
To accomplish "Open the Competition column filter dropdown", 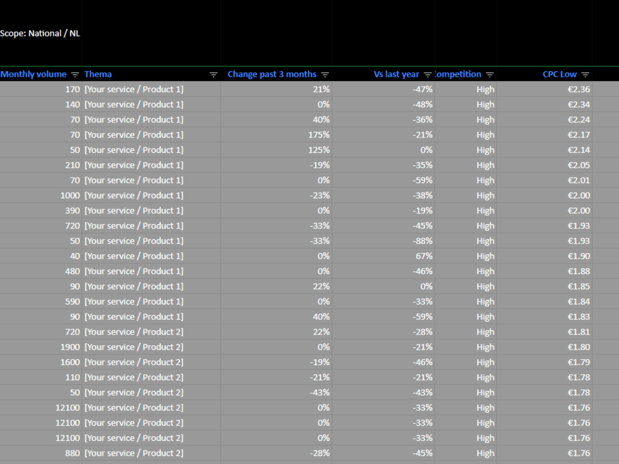I will 490,75.
